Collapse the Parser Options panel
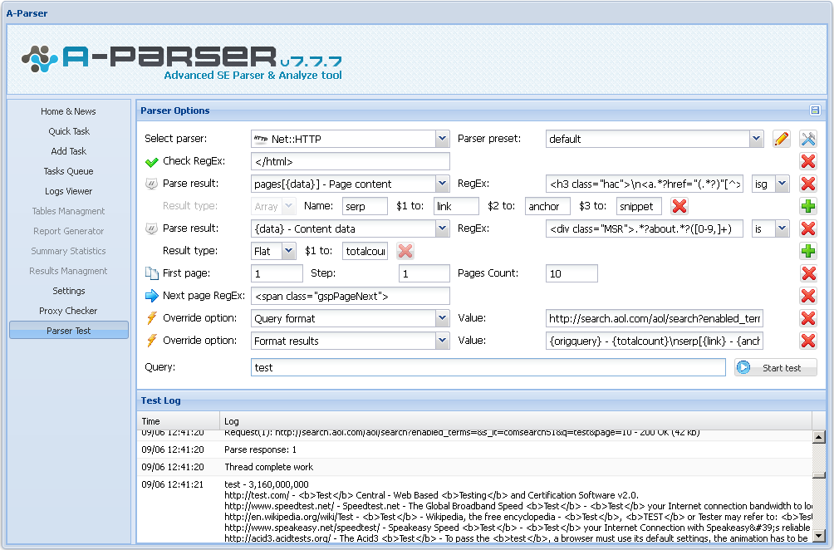The height and width of the screenshot is (550, 834). tap(815, 110)
